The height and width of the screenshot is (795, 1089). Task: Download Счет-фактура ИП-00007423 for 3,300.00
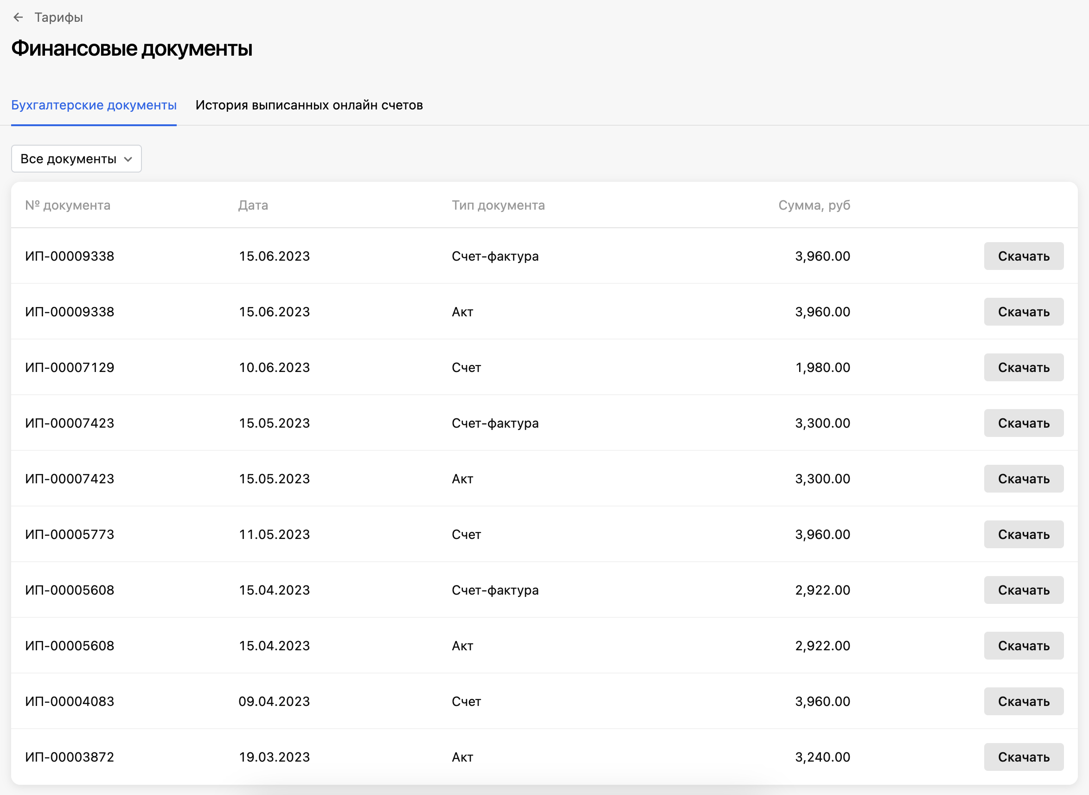pos(1023,423)
